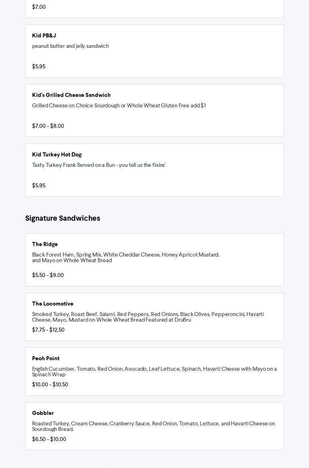Open the Kid PB&J menu item title

[44, 36]
